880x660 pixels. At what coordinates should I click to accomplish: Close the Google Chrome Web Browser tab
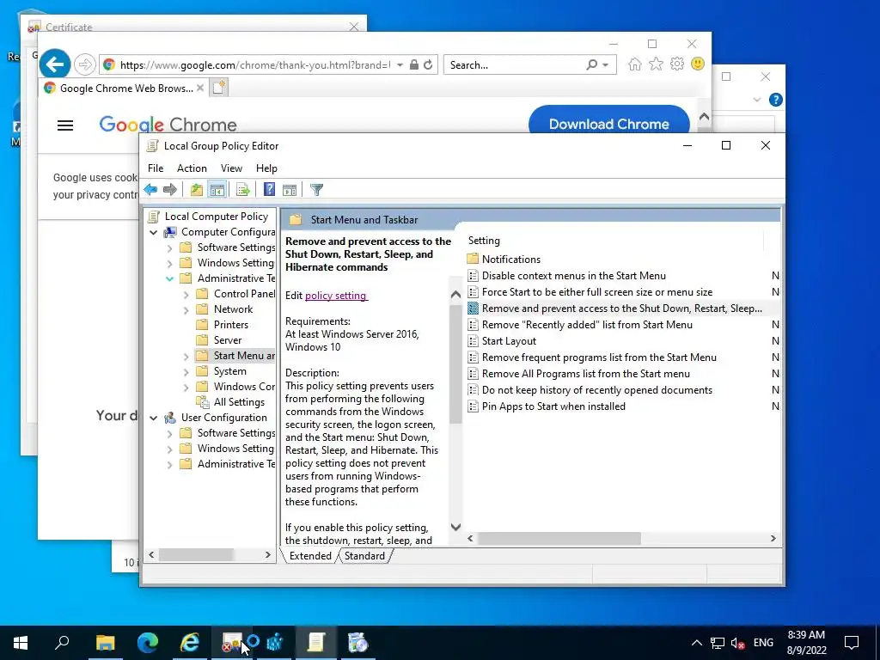(x=199, y=89)
